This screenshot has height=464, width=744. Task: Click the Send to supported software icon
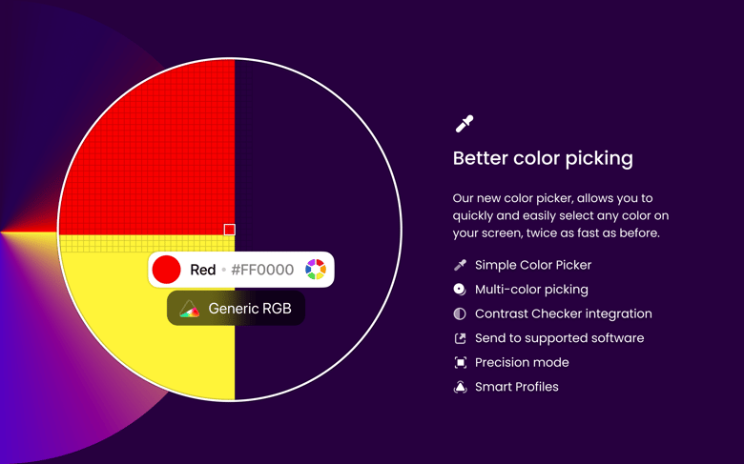tap(460, 338)
